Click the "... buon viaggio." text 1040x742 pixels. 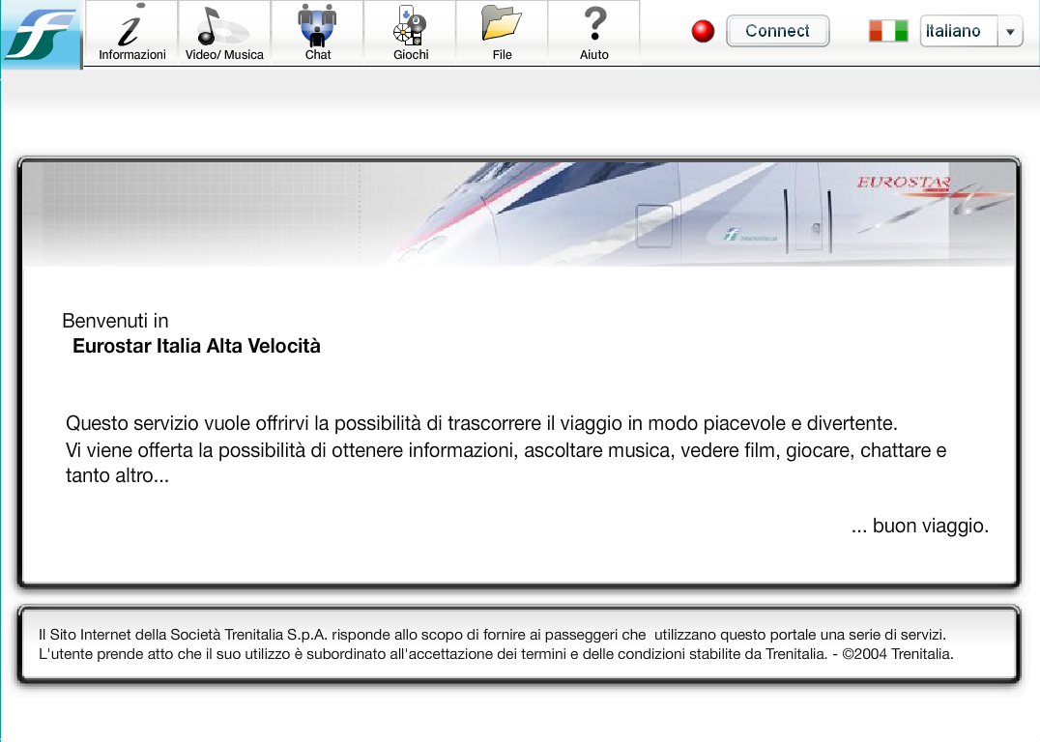(x=920, y=526)
